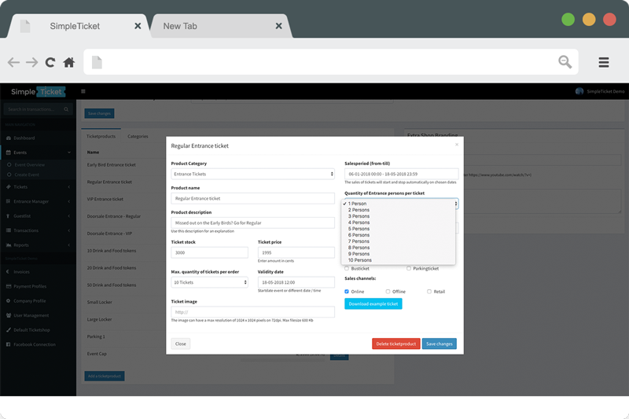Collapse the Events sidebar chevron
The width and height of the screenshot is (629, 419).
point(69,153)
